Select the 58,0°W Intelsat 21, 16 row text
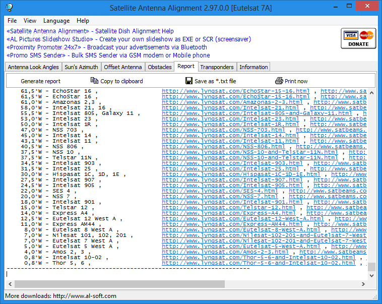382x304 pixels. click(x=66, y=108)
